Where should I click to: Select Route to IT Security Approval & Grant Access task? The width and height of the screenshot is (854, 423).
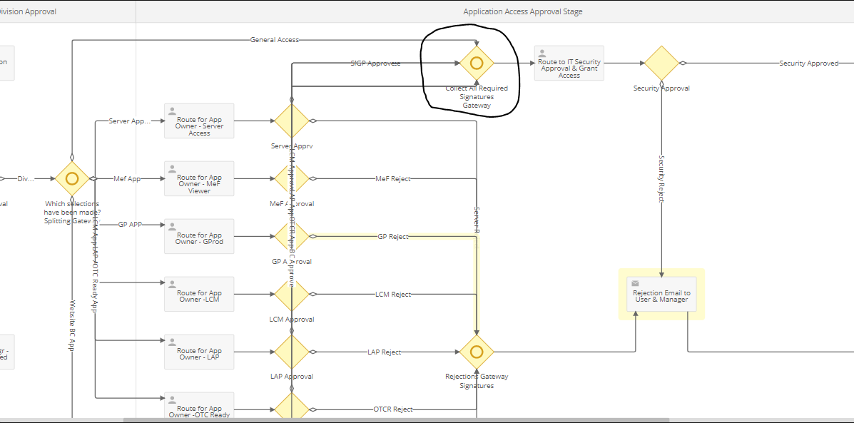click(x=569, y=63)
